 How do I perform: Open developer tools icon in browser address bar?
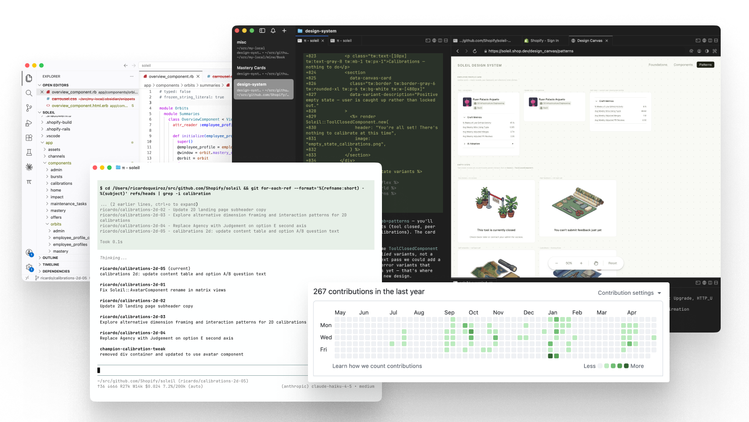[x=715, y=51]
